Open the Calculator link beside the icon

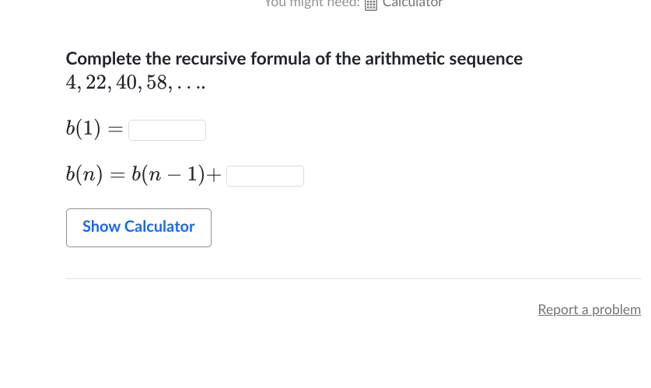[x=412, y=4]
